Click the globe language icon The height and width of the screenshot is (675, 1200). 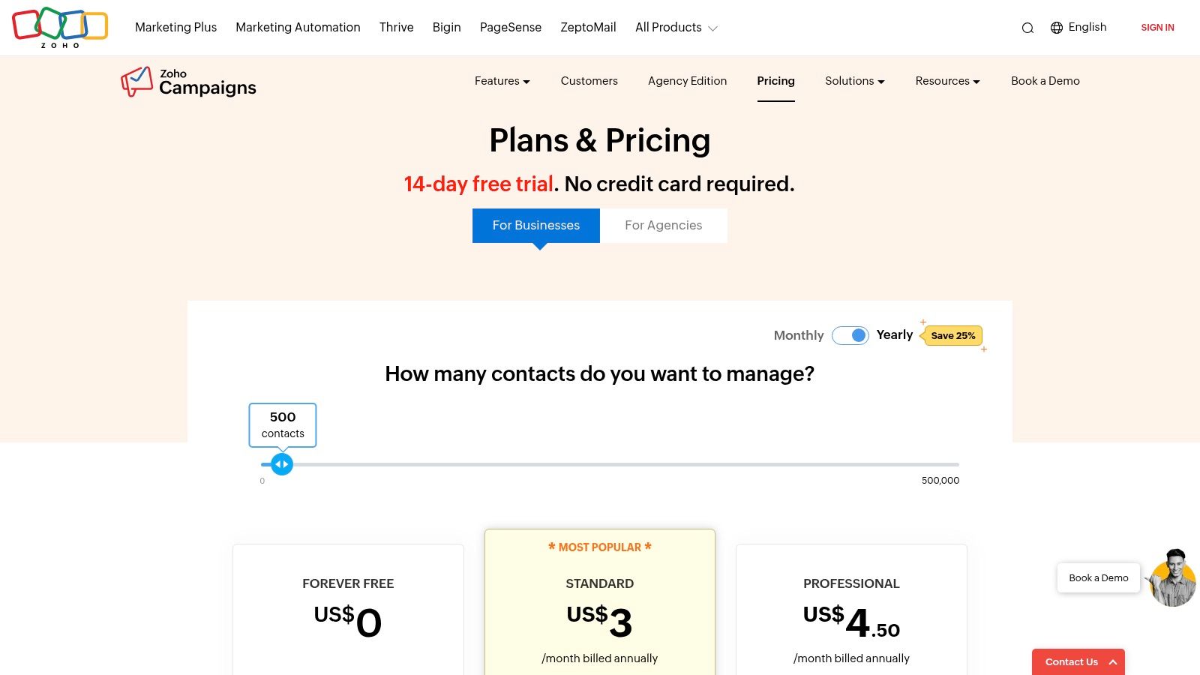click(1057, 27)
